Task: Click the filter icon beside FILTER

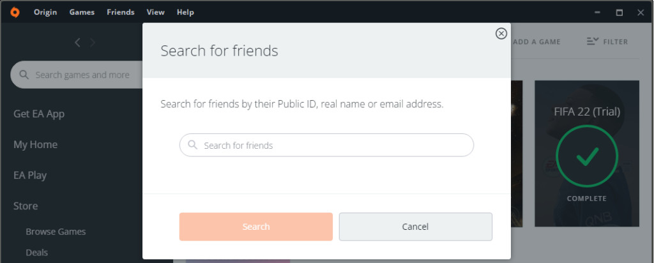Action: [x=592, y=41]
